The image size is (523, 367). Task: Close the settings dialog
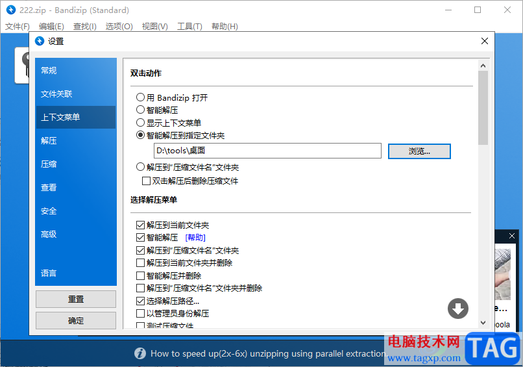(x=485, y=41)
